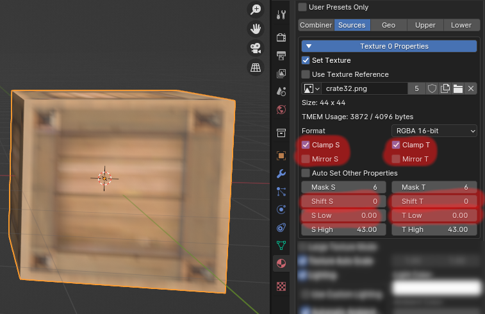Click the open image folder icon
485x314 pixels.
click(458, 88)
